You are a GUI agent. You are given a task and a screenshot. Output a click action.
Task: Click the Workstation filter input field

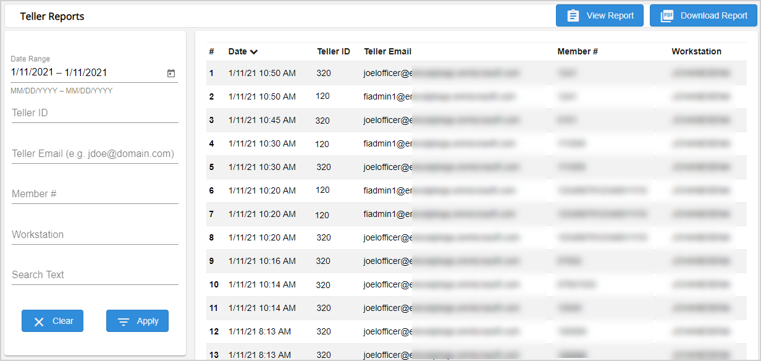[95, 235]
